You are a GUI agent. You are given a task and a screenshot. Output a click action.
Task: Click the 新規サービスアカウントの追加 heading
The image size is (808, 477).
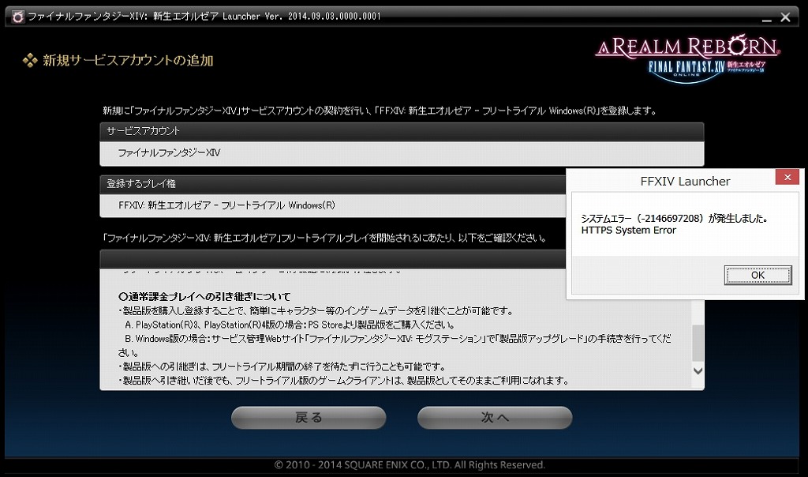click(128, 60)
